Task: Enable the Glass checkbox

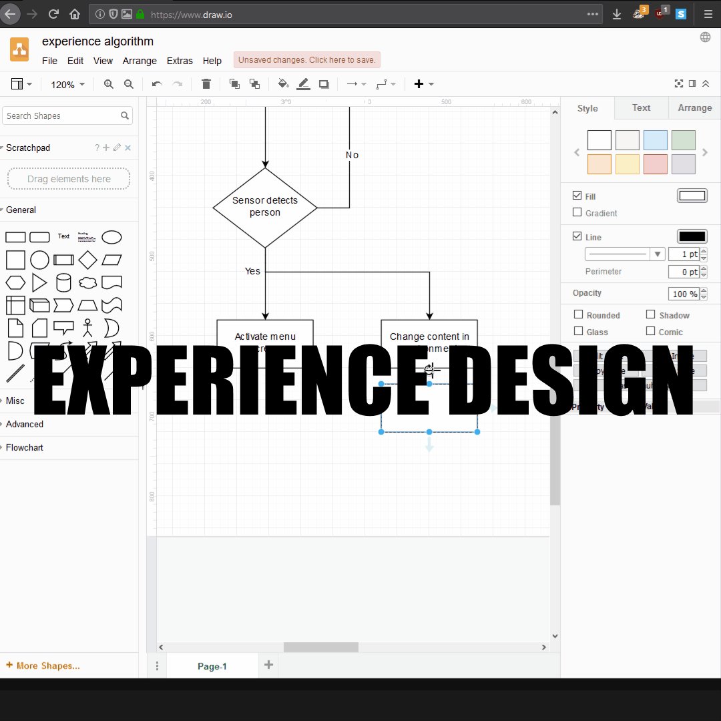Action: tap(578, 330)
